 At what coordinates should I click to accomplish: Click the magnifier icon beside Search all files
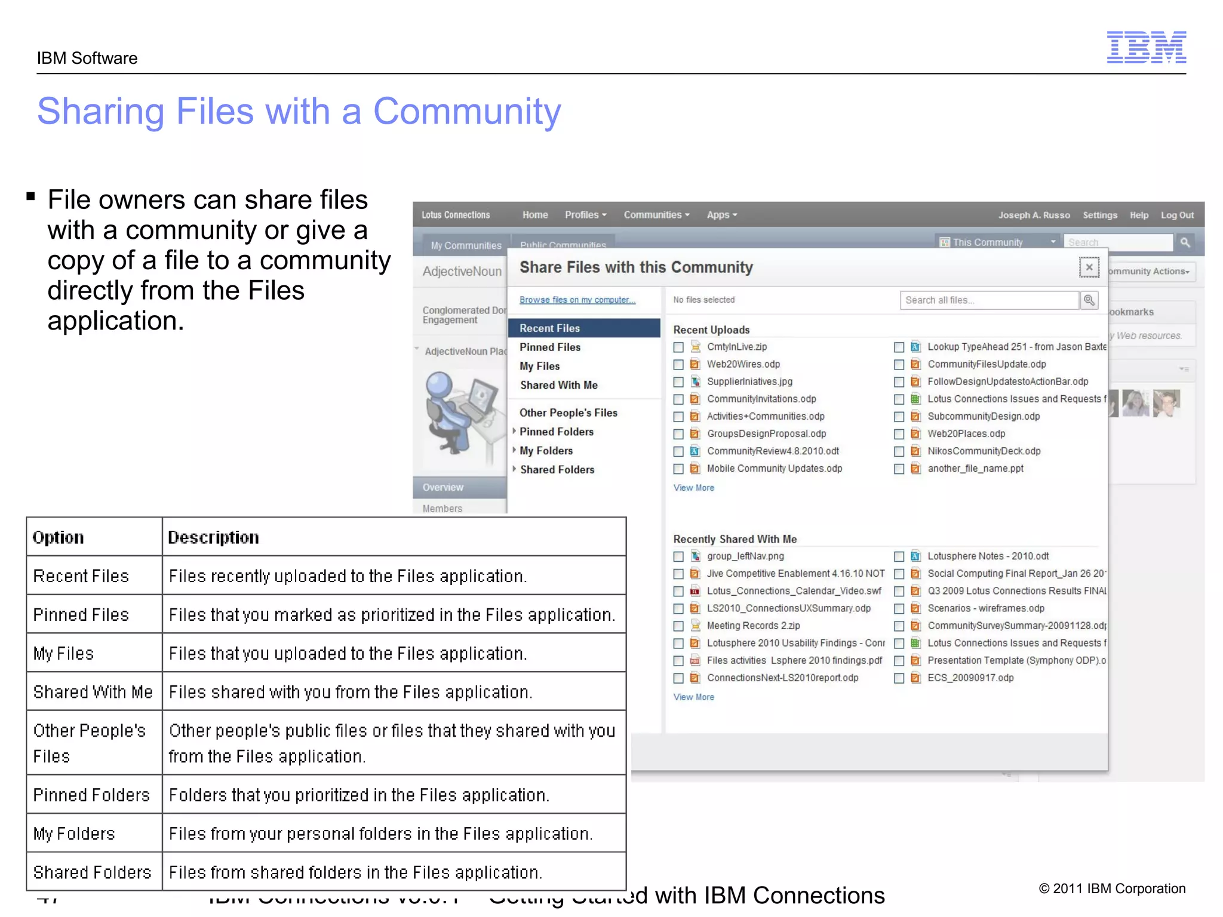click(x=1089, y=300)
